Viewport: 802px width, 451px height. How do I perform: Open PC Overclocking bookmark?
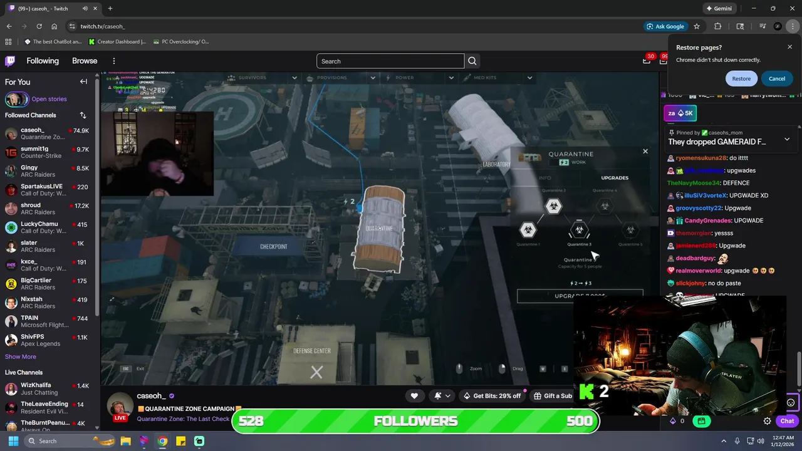click(x=181, y=42)
